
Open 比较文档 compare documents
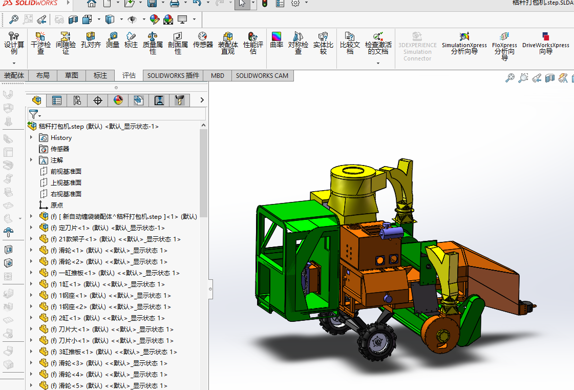pos(350,43)
